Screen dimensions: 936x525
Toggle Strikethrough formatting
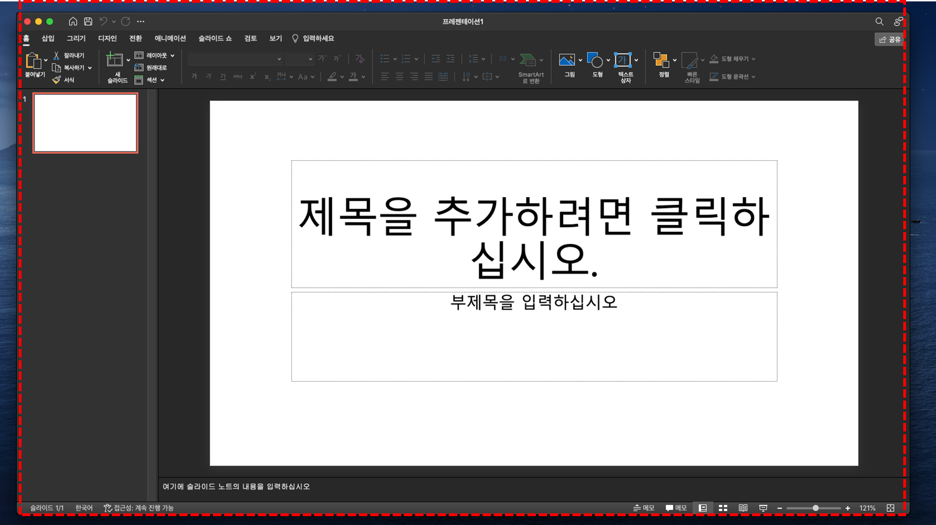point(238,76)
